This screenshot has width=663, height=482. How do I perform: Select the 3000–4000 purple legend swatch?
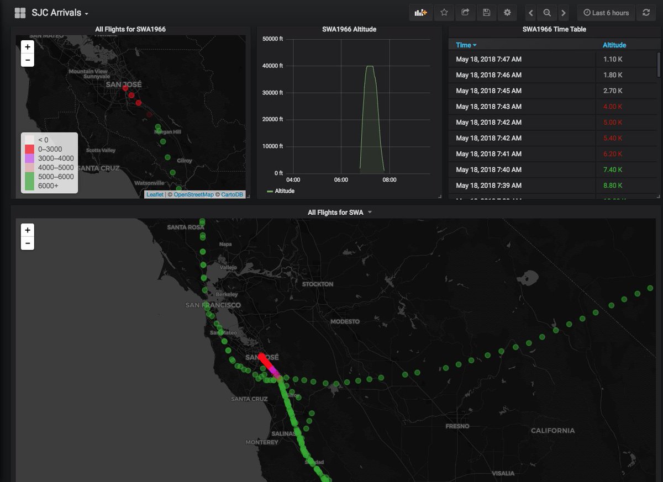point(30,158)
